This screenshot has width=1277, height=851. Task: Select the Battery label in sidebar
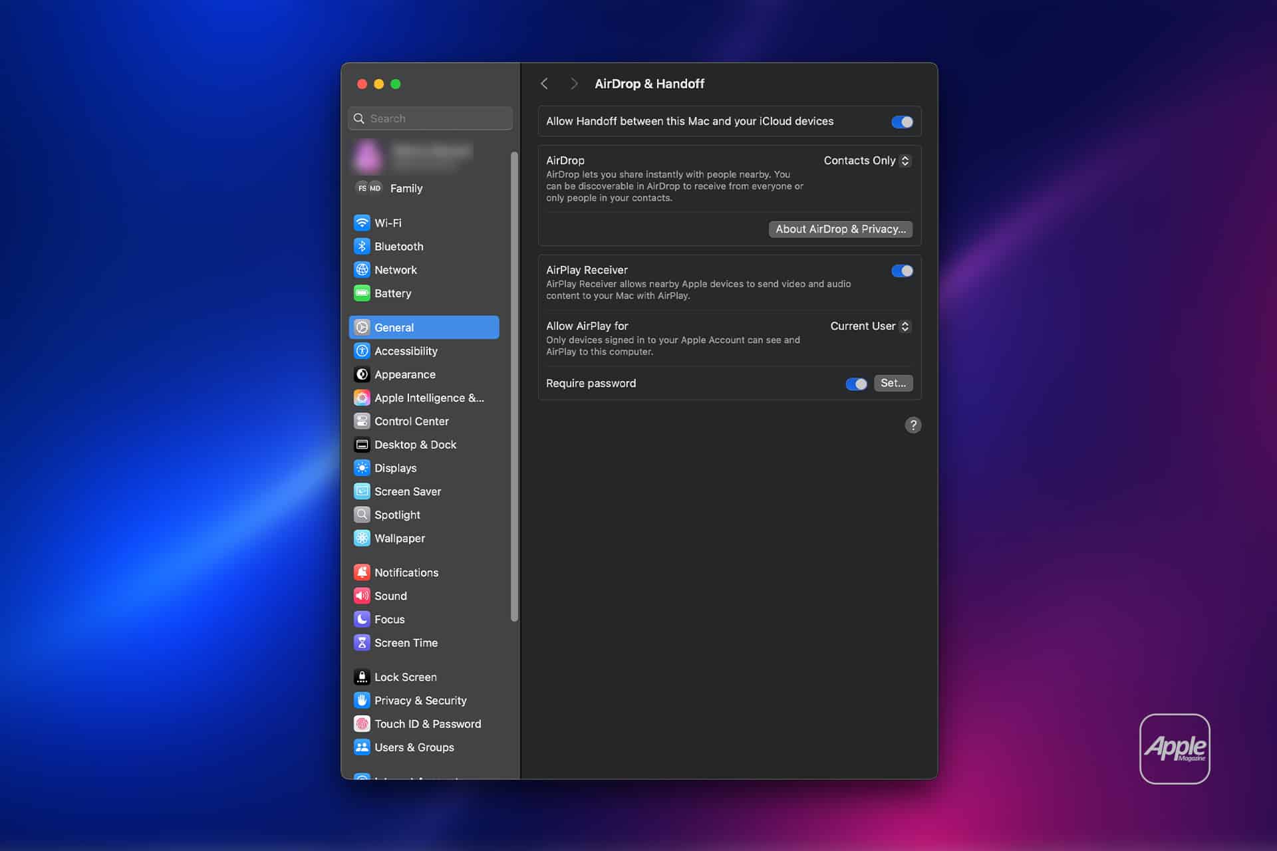pyautogui.click(x=392, y=293)
